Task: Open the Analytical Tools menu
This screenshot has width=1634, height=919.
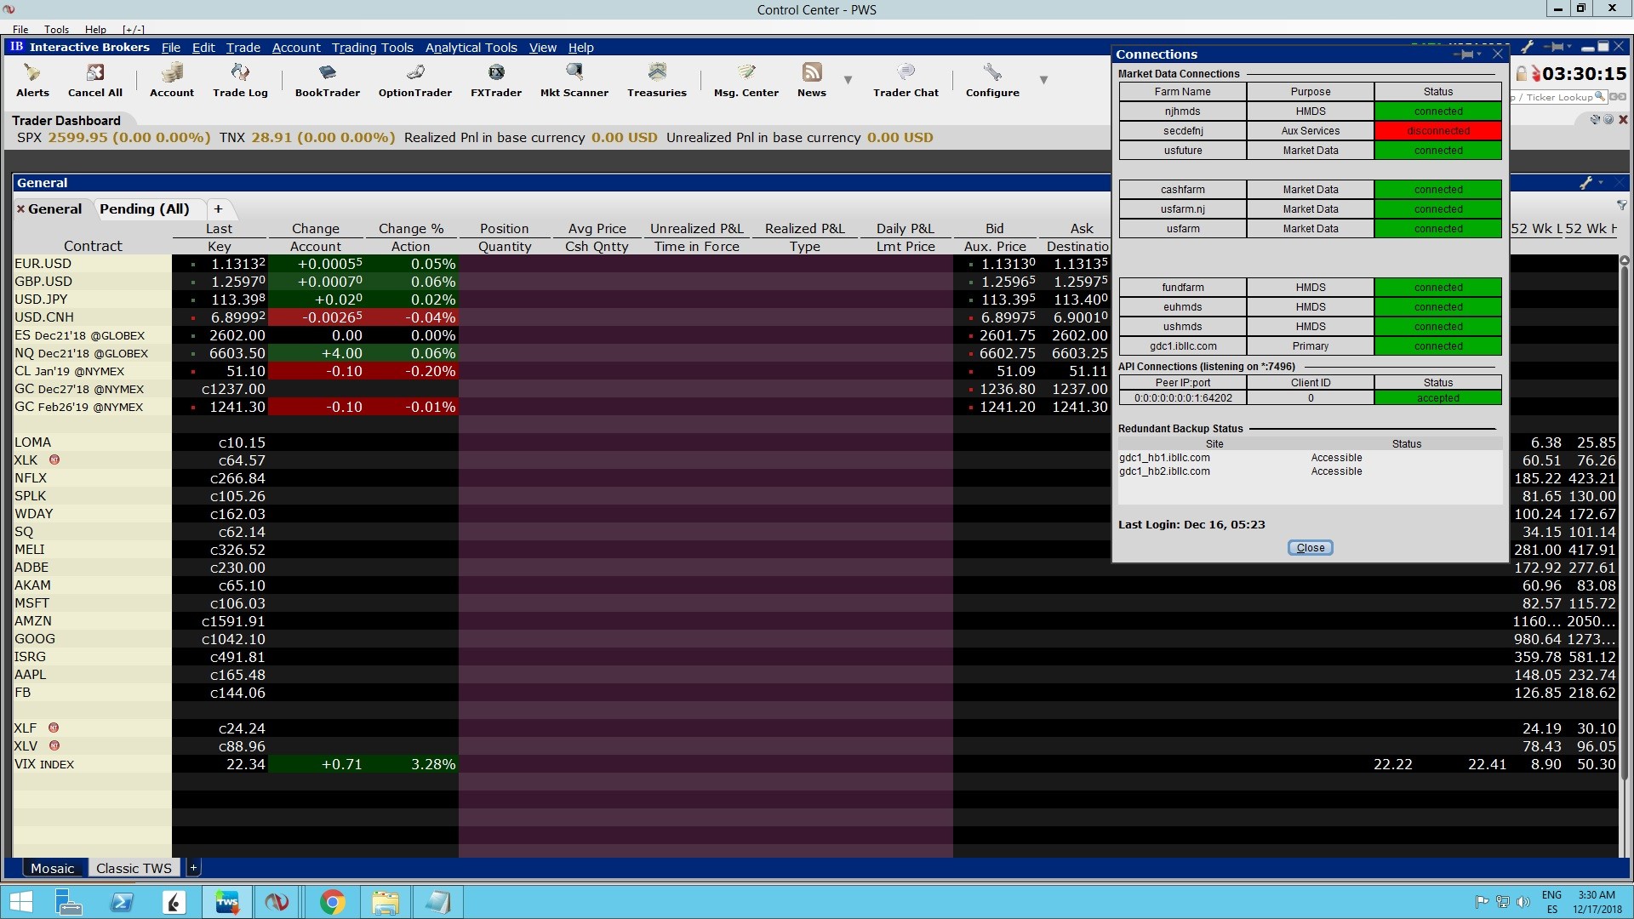Action: point(471,48)
